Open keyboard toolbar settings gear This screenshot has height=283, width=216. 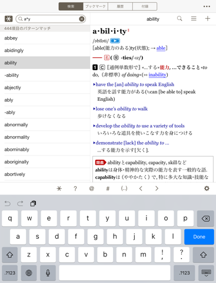pos(207,189)
